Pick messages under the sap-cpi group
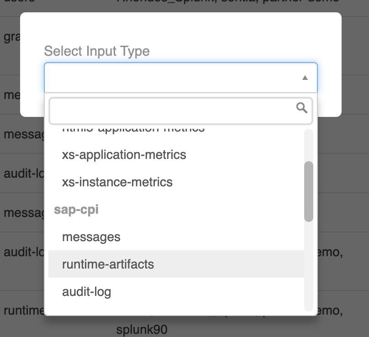369x337 pixels. 91,237
